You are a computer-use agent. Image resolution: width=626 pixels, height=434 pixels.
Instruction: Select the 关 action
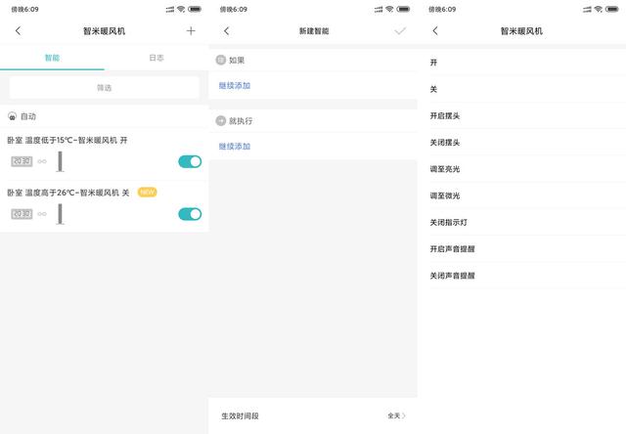[x=521, y=89]
